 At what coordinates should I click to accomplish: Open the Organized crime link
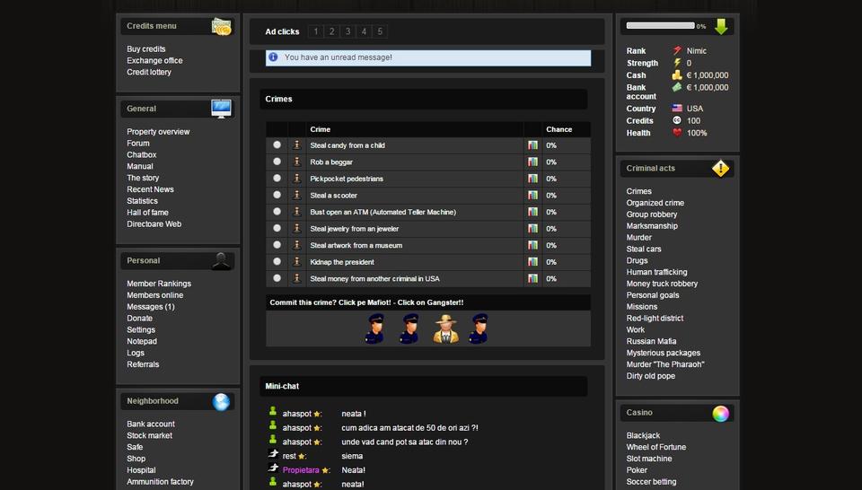click(x=655, y=203)
